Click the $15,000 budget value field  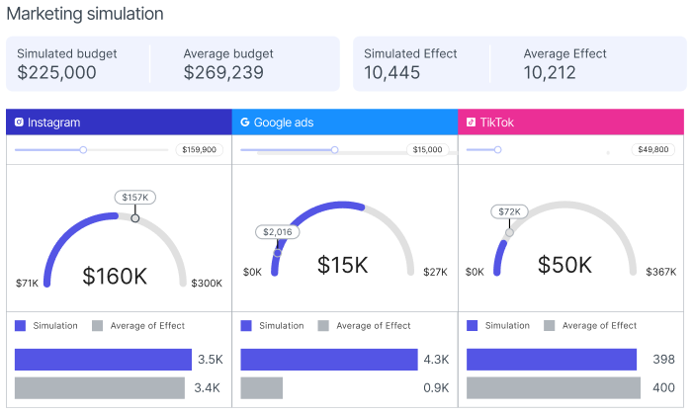coord(427,150)
